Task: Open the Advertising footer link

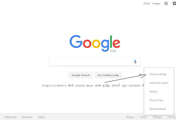Action: pos(10,117)
